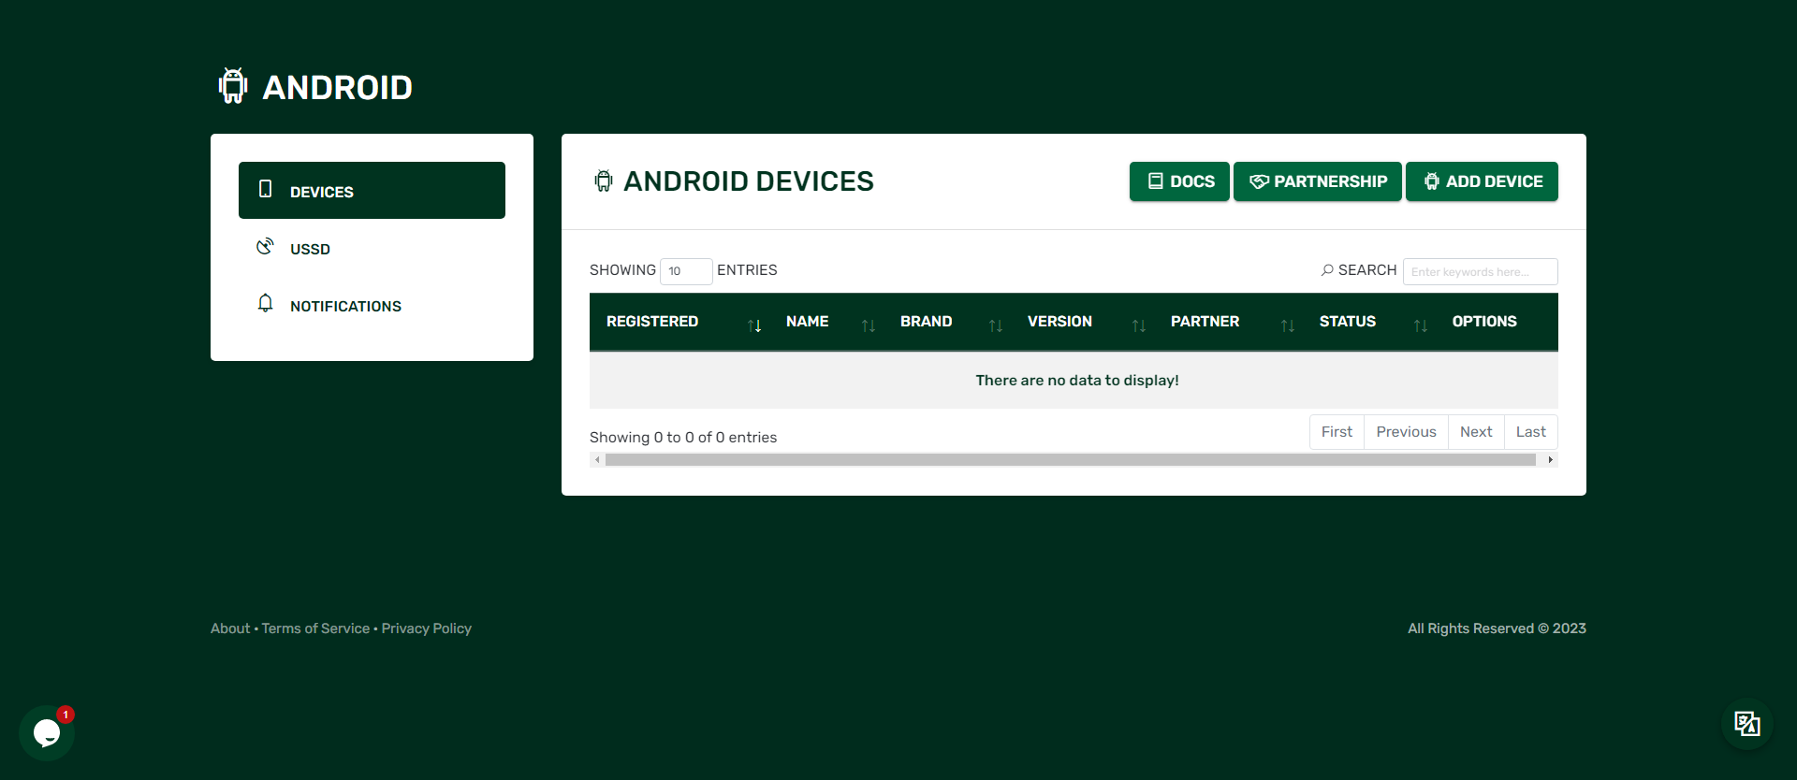Sort table by Brand column arrows
The height and width of the screenshot is (780, 1797).
(996, 325)
